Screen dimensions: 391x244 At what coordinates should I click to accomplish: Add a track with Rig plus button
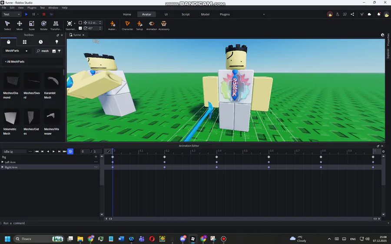(96, 157)
